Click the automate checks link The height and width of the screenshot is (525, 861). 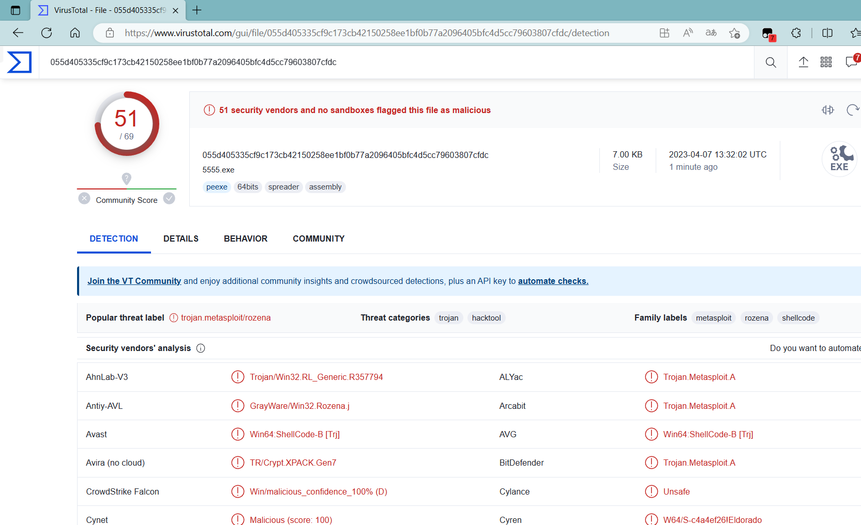(553, 281)
